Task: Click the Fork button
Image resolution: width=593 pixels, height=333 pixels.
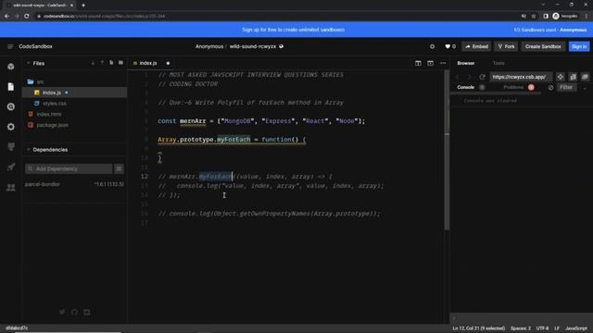Action: [x=506, y=46]
